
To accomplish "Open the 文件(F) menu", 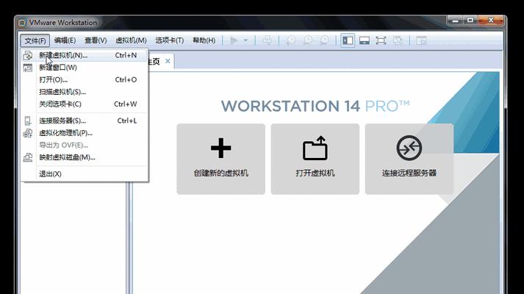I will pyautogui.click(x=35, y=40).
